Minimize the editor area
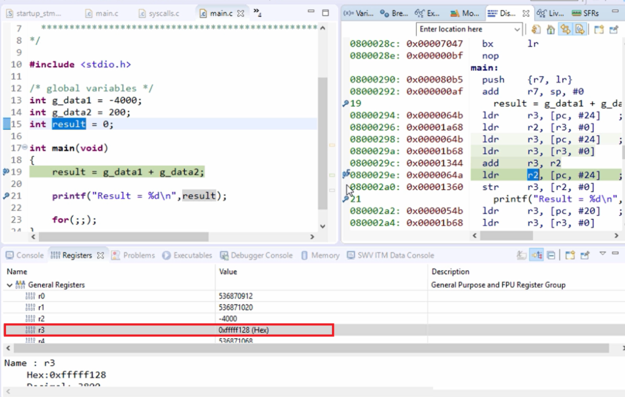The height and width of the screenshot is (397, 625). tap(311, 12)
